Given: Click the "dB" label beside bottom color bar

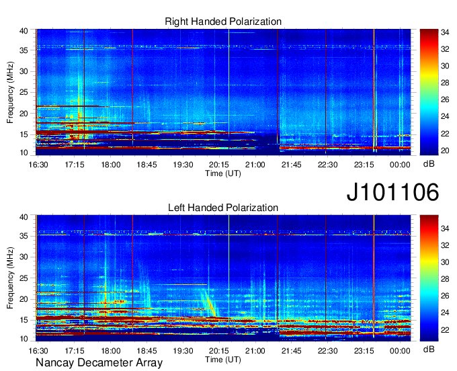Looking at the screenshot, I should 429,349.
